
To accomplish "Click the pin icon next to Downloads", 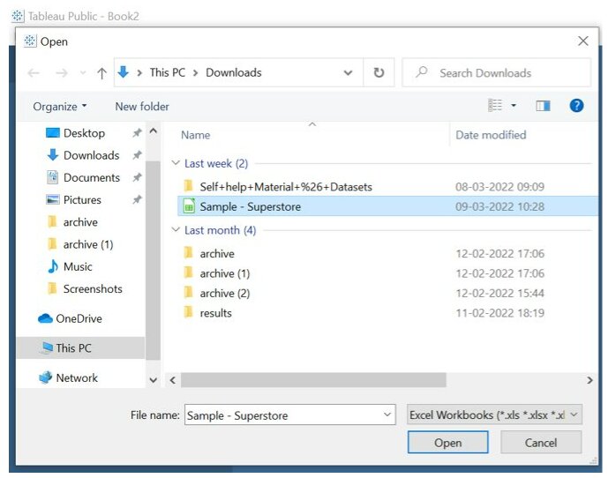I will click(137, 155).
